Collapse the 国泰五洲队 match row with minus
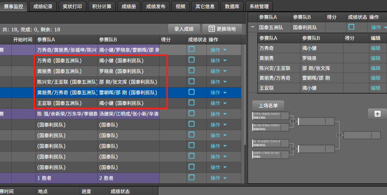 pyautogui.click(x=253, y=27)
